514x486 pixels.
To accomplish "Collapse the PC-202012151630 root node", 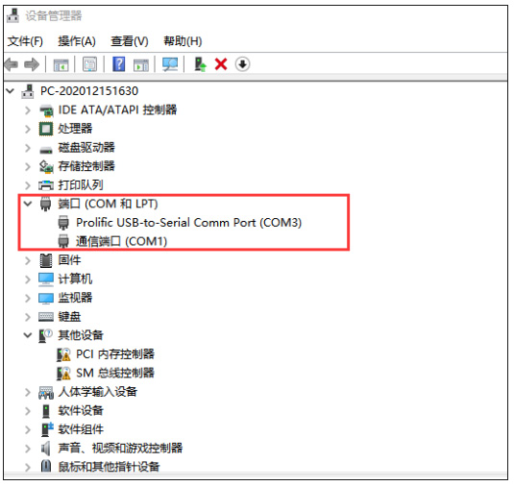I will pyautogui.click(x=11, y=91).
